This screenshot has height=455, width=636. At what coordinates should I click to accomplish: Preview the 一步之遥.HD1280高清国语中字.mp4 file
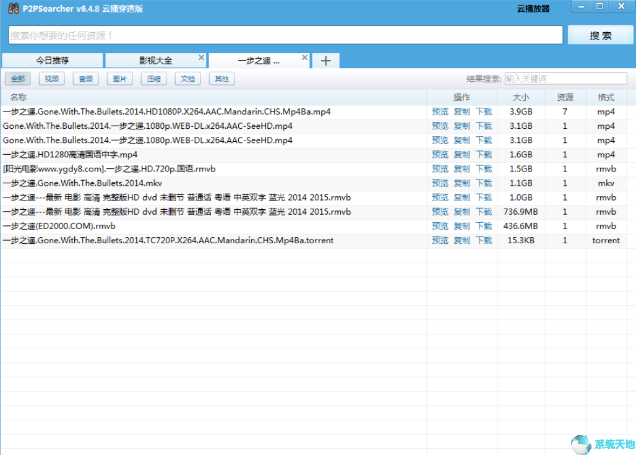click(440, 155)
